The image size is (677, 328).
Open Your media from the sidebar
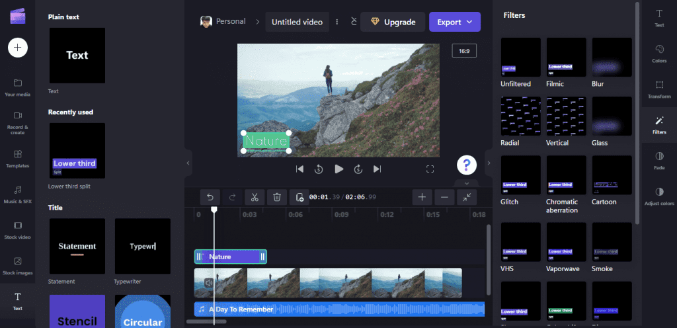coord(18,87)
